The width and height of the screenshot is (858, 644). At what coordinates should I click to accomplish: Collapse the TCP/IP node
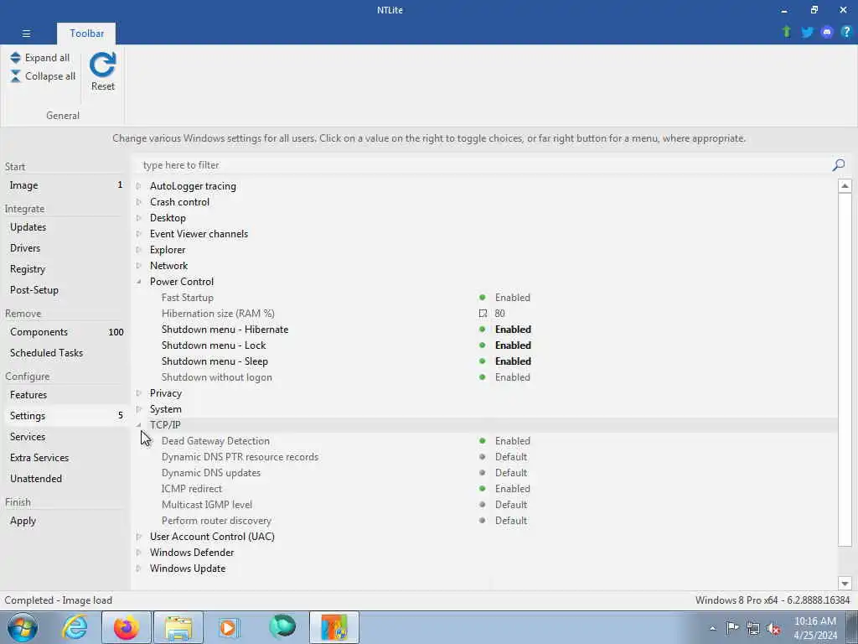139,425
